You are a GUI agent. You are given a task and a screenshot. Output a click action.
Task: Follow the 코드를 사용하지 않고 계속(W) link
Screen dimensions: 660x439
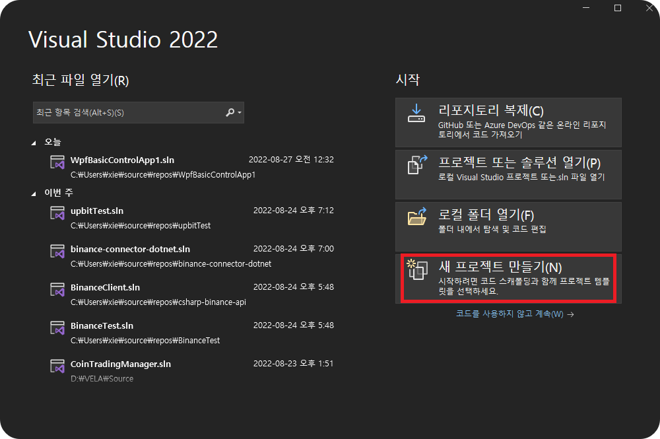pos(515,314)
